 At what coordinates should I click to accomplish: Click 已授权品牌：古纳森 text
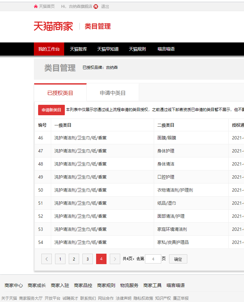click(100, 67)
